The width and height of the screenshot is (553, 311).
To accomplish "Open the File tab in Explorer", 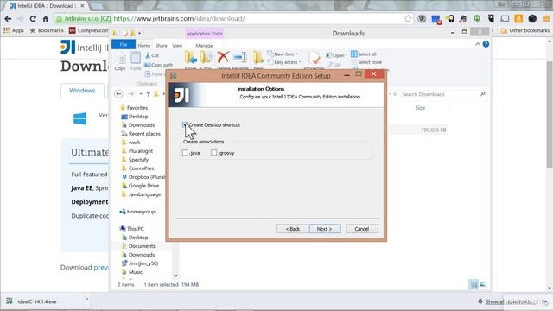I will pyautogui.click(x=124, y=44).
